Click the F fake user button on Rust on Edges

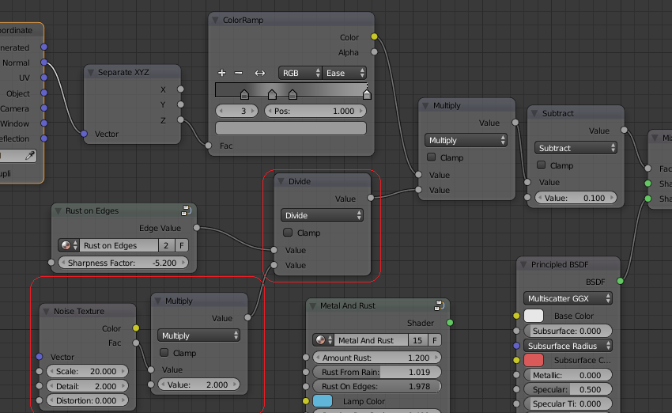(x=181, y=245)
